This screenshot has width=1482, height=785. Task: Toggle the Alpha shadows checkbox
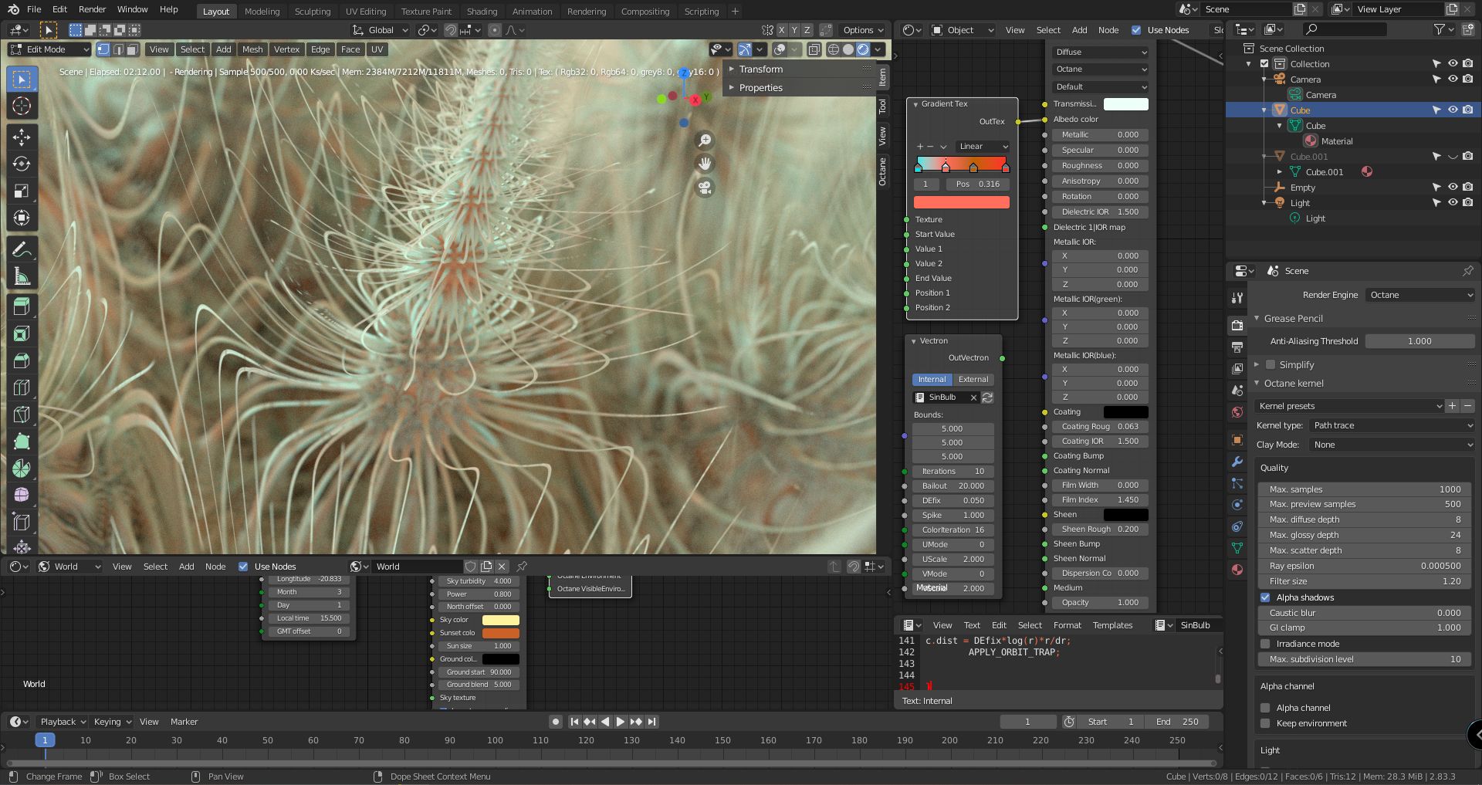(1266, 597)
